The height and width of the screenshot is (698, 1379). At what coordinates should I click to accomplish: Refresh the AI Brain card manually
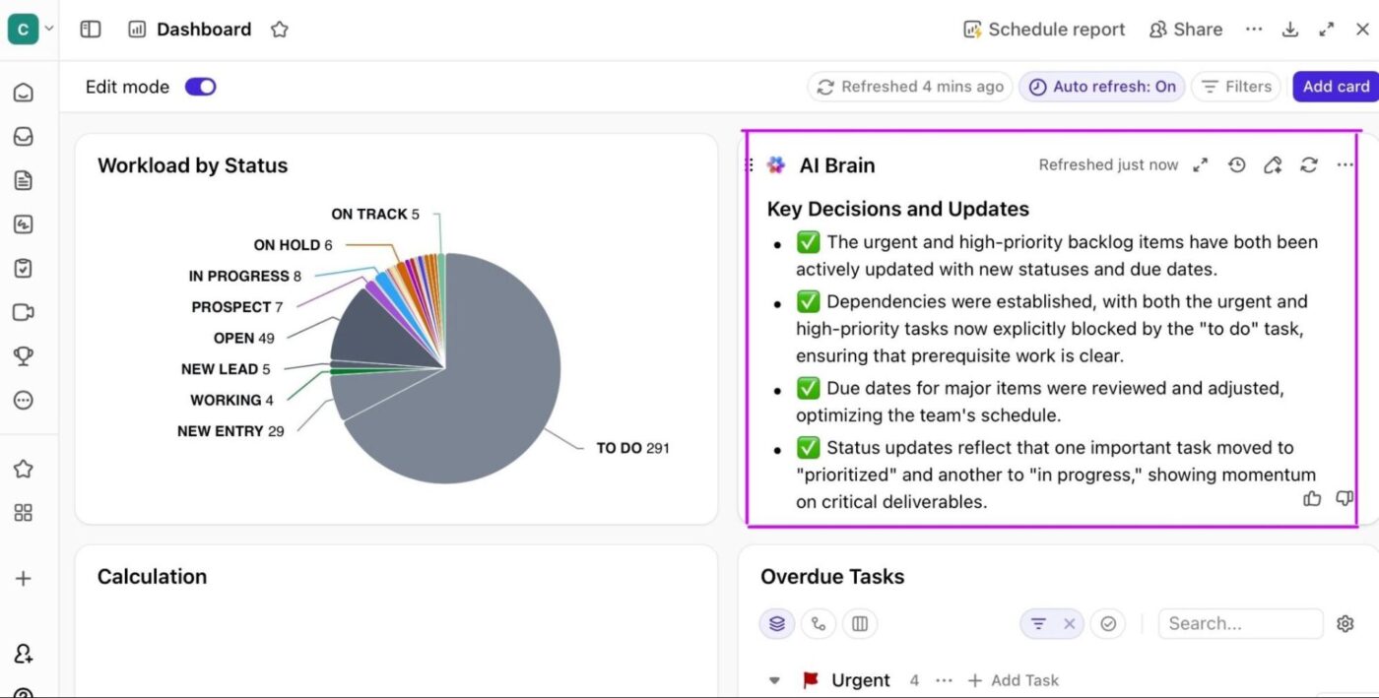[1308, 164]
